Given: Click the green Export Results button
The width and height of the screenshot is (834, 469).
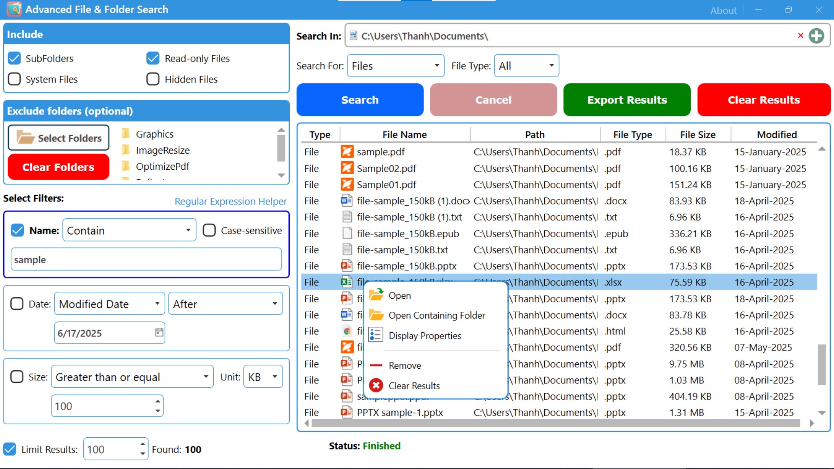Looking at the screenshot, I should [x=627, y=100].
